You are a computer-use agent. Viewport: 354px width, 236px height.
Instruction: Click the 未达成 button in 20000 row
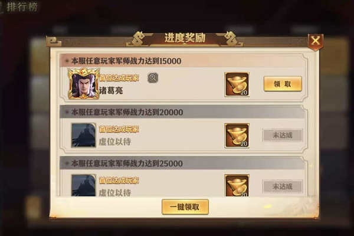click(283, 135)
